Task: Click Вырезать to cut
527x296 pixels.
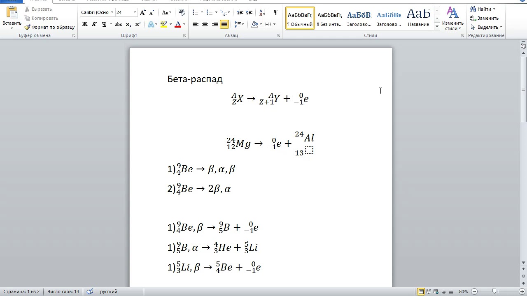Action: point(38,9)
